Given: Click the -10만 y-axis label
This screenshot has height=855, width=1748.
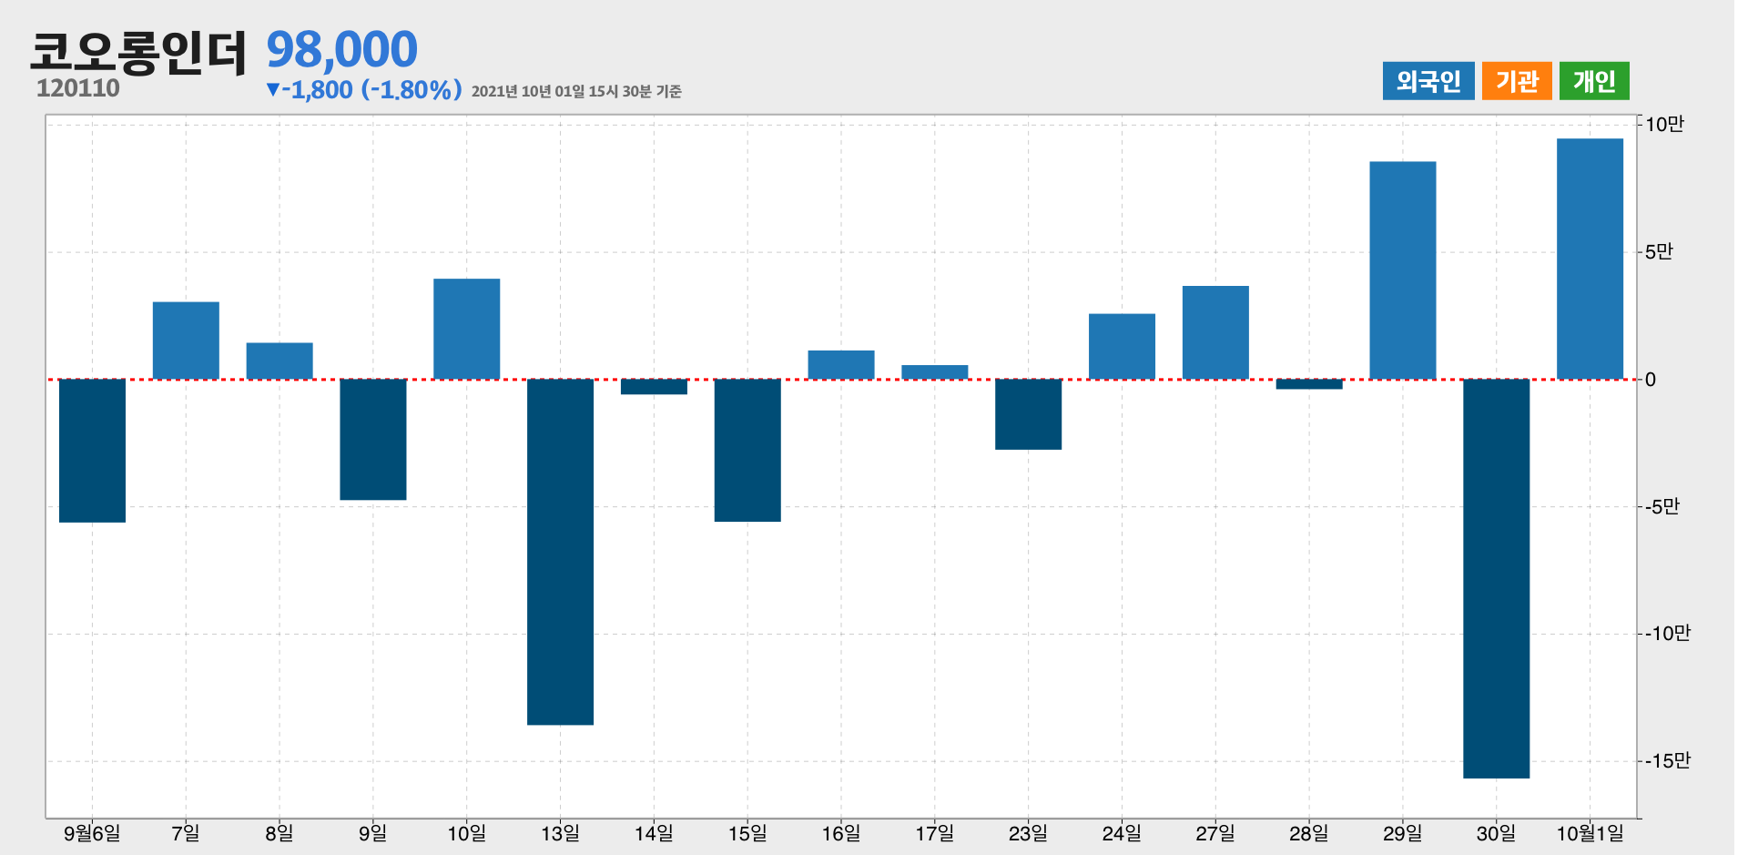Looking at the screenshot, I should pos(1668,634).
